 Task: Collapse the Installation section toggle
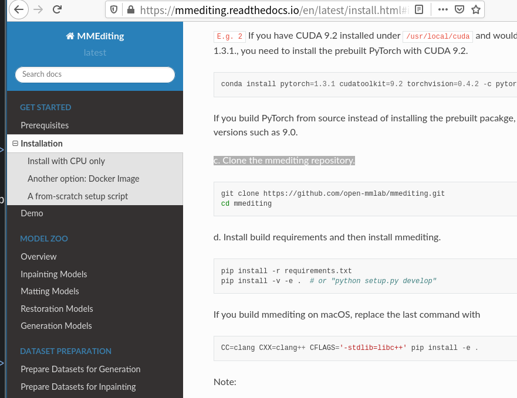pos(15,143)
